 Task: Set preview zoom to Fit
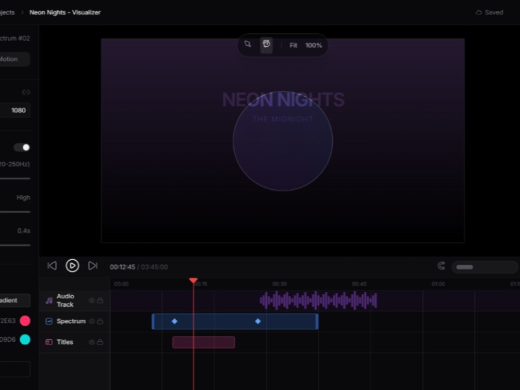point(294,45)
